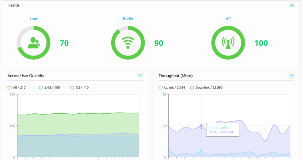The height and width of the screenshot is (160, 303).
Task: Click the AP health score 100
Action: click(x=261, y=43)
